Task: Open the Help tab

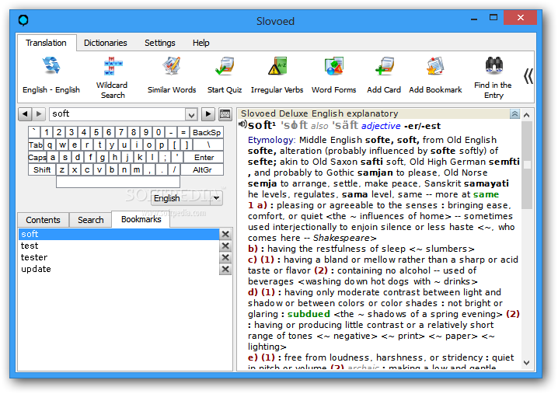Action: (x=201, y=43)
